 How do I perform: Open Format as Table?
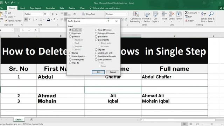[147, 17]
